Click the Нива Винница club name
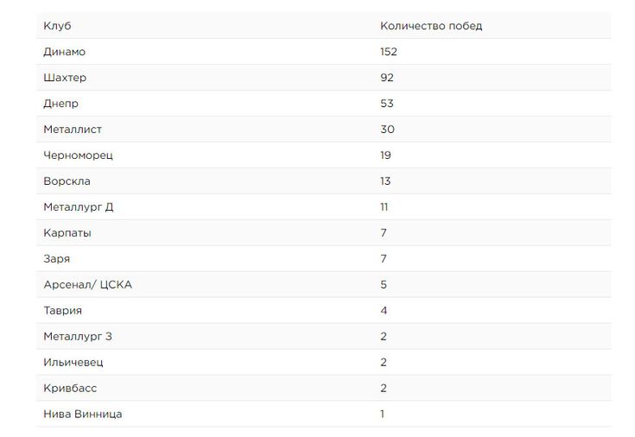Image resolution: width=635 pixels, height=437 pixels. click(x=83, y=414)
